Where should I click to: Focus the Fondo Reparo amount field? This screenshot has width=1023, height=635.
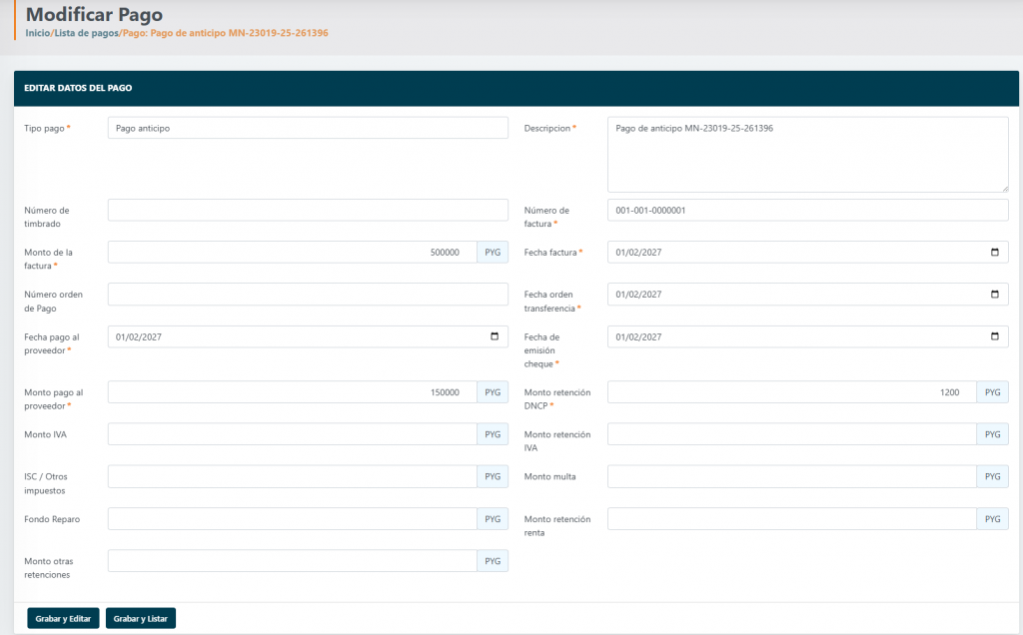tap(293, 519)
